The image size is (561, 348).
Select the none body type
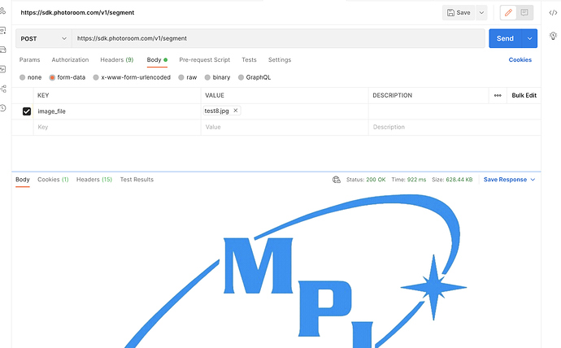[31, 77]
